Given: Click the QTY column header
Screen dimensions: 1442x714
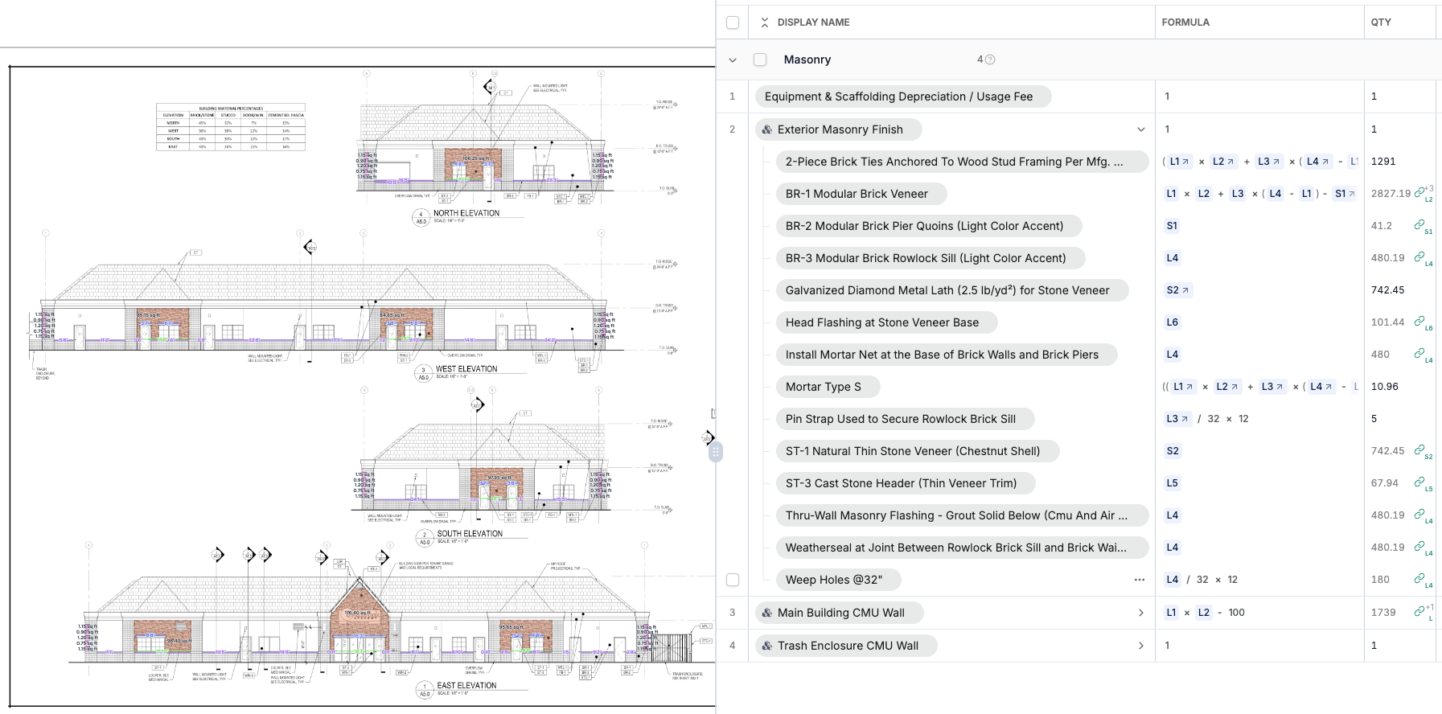Looking at the screenshot, I should tap(1381, 23).
